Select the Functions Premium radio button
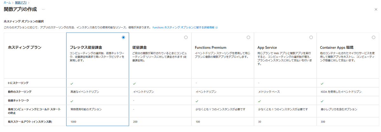This screenshot has width=381, height=132. tap(248, 37)
